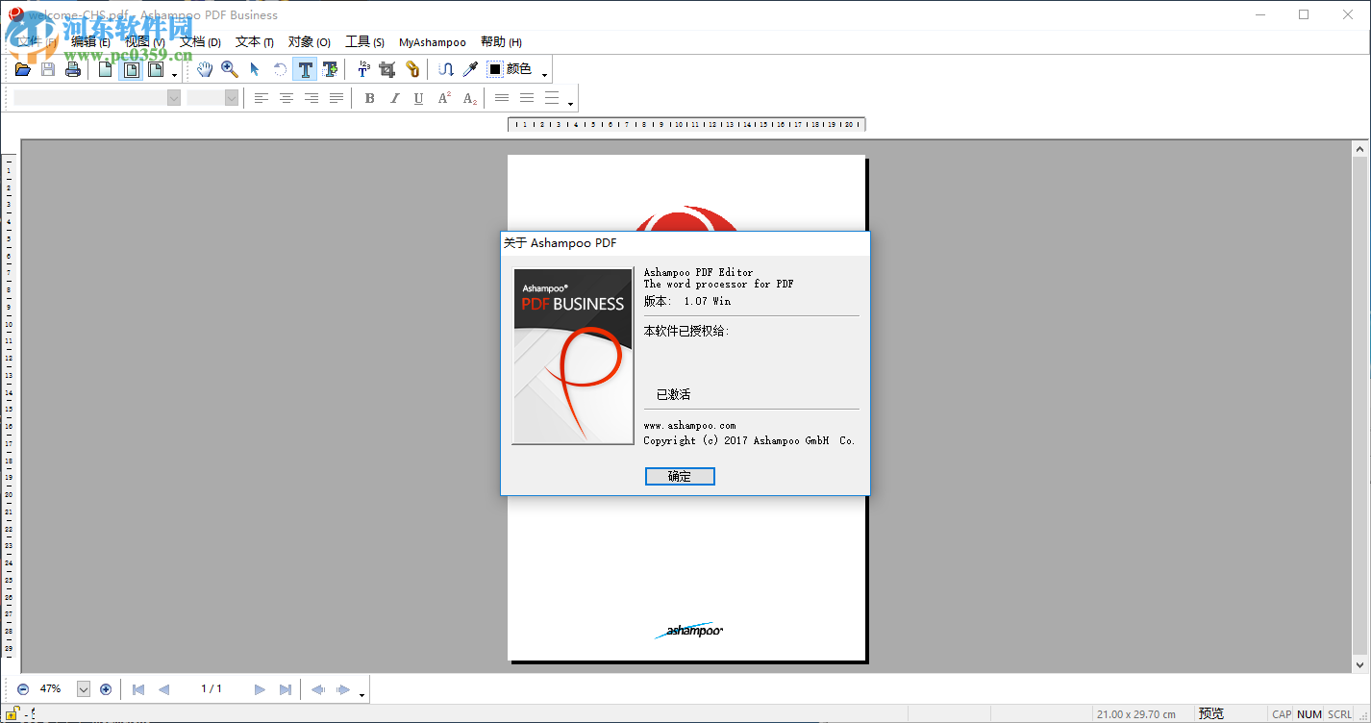Click the 确定 button in the About dialog

(680, 476)
